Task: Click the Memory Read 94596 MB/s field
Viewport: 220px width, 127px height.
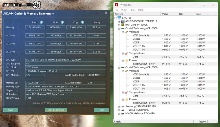Action: tap(35, 27)
